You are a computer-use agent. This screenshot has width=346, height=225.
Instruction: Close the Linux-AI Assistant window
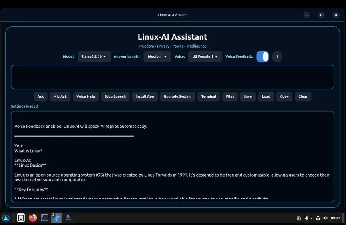(336, 15)
